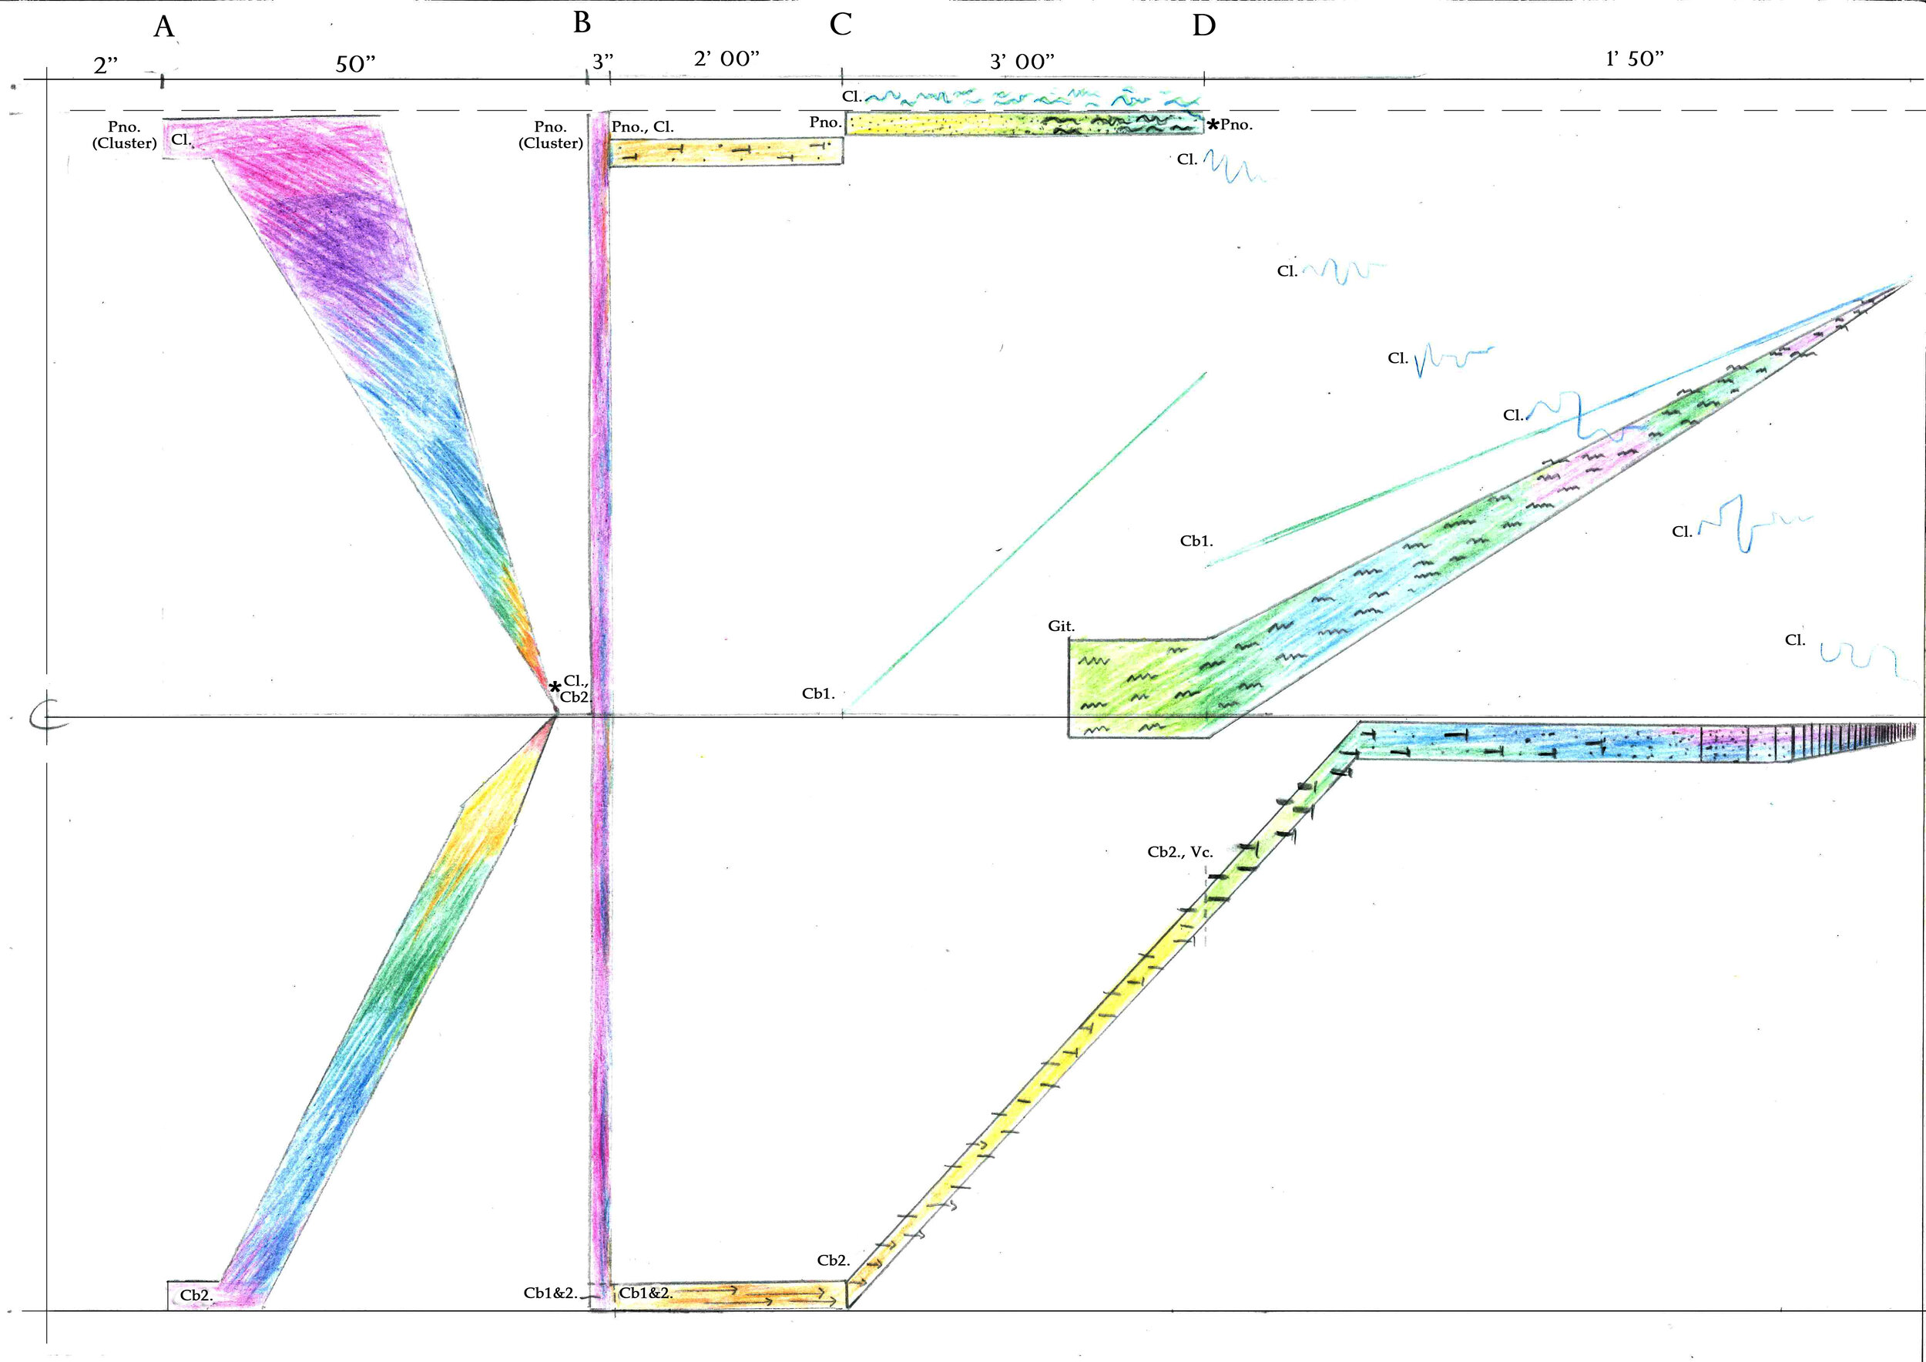Image resolution: width=1926 pixels, height=1362 pixels.
Task: Click the Pno. (Cluster) label under section A
Action: click(124, 135)
